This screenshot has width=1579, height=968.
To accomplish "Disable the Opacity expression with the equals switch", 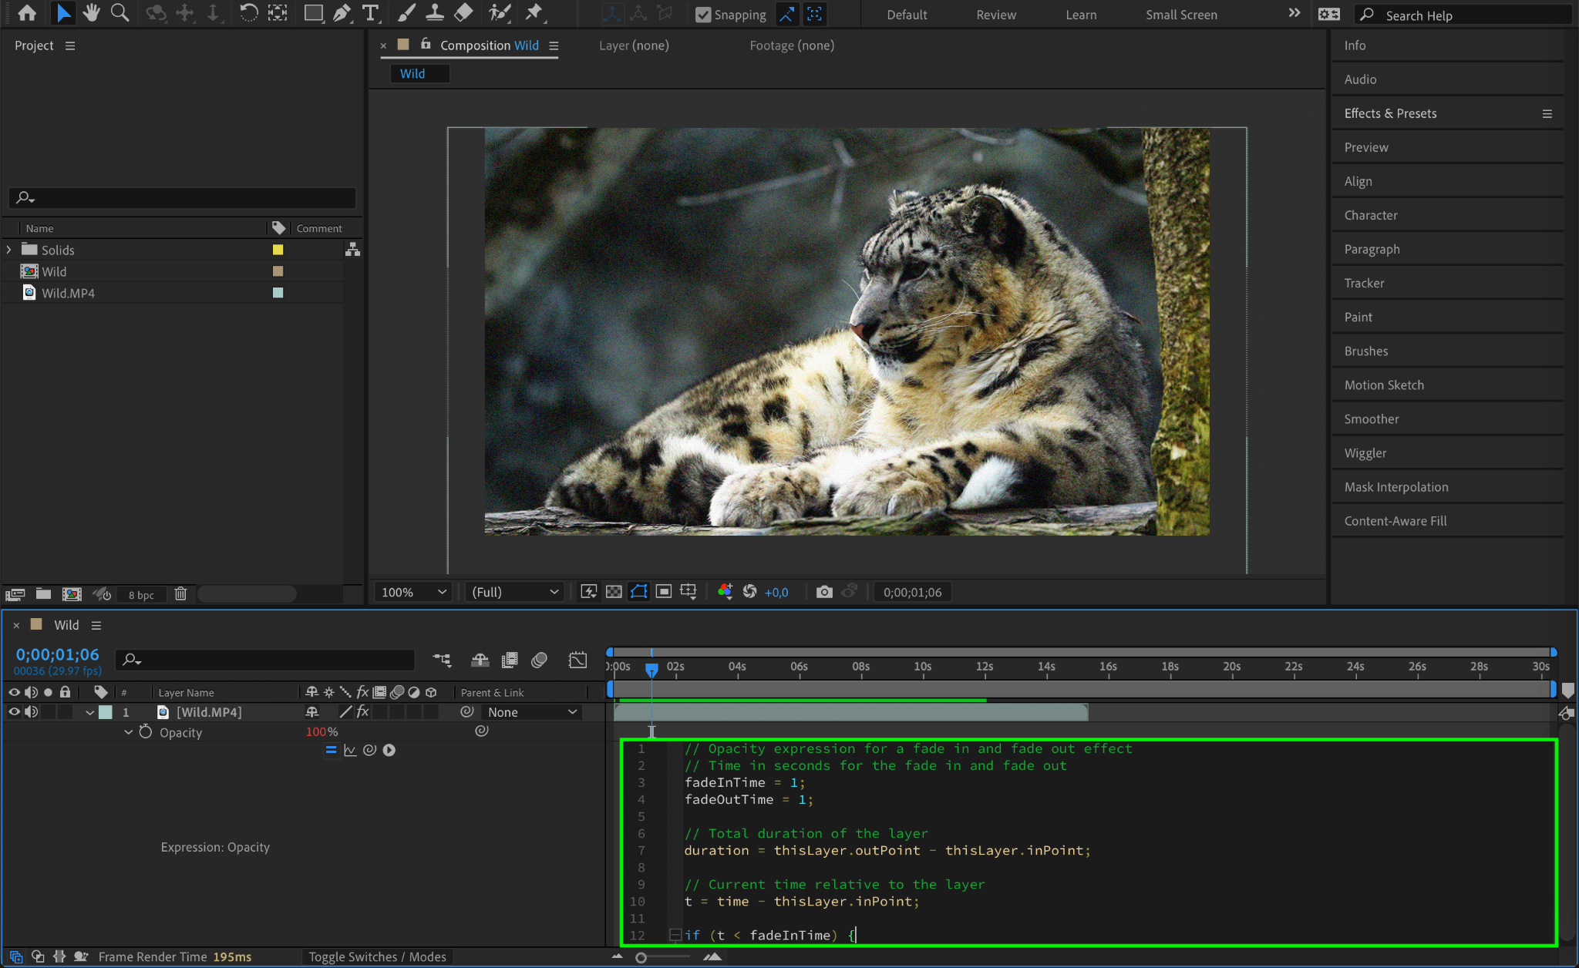I will (331, 750).
